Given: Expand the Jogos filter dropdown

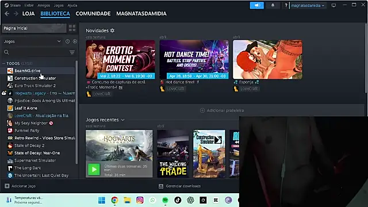Looking at the screenshot, I should coord(59,41).
